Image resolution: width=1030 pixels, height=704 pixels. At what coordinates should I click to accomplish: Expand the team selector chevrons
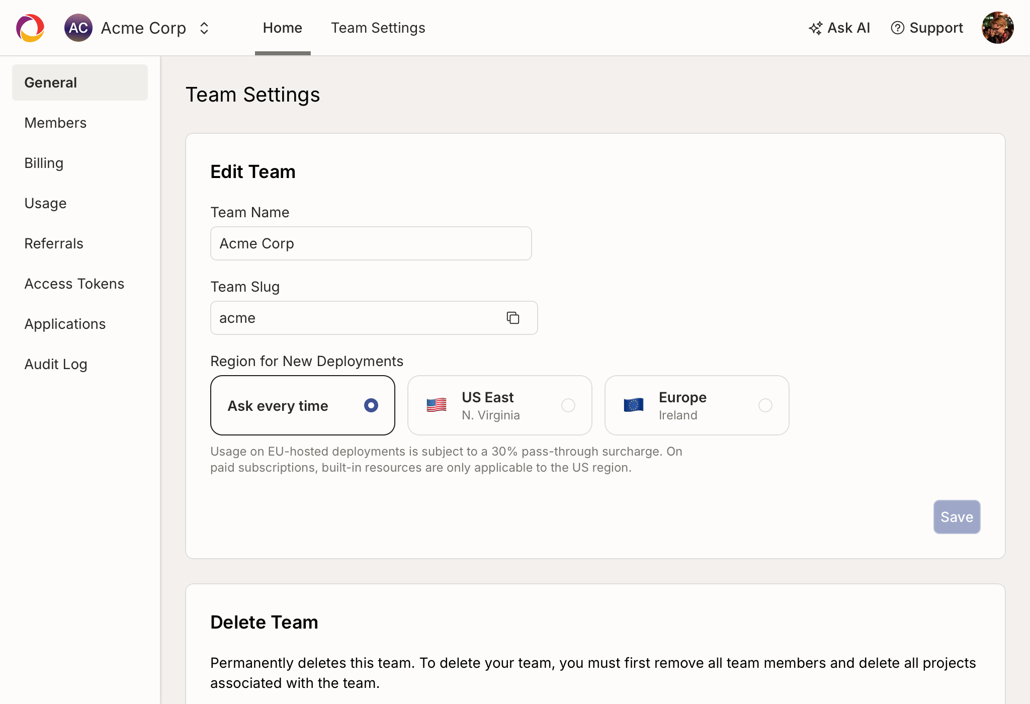(x=204, y=28)
